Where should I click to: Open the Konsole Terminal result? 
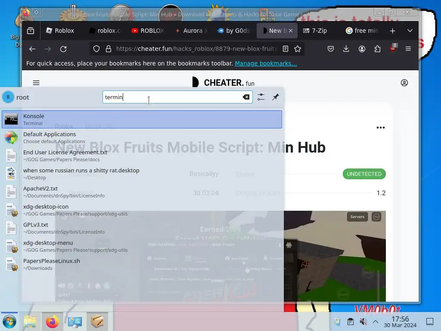point(142,119)
